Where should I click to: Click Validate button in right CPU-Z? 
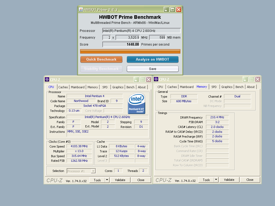click(x=229, y=180)
